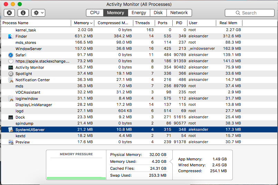This screenshot has width=278, height=185.
Task: Click the Wired Memory 2.45 GB value
Action: (x=220, y=165)
